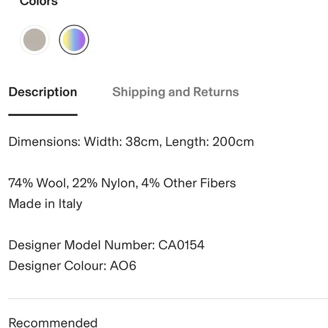The image size is (328, 328).
Task: Click the Designer Model Number label
Action: pyautogui.click(x=82, y=245)
